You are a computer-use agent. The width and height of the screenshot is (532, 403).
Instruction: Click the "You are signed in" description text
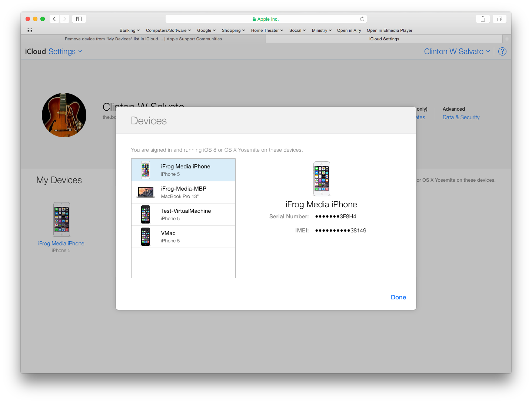pos(217,150)
